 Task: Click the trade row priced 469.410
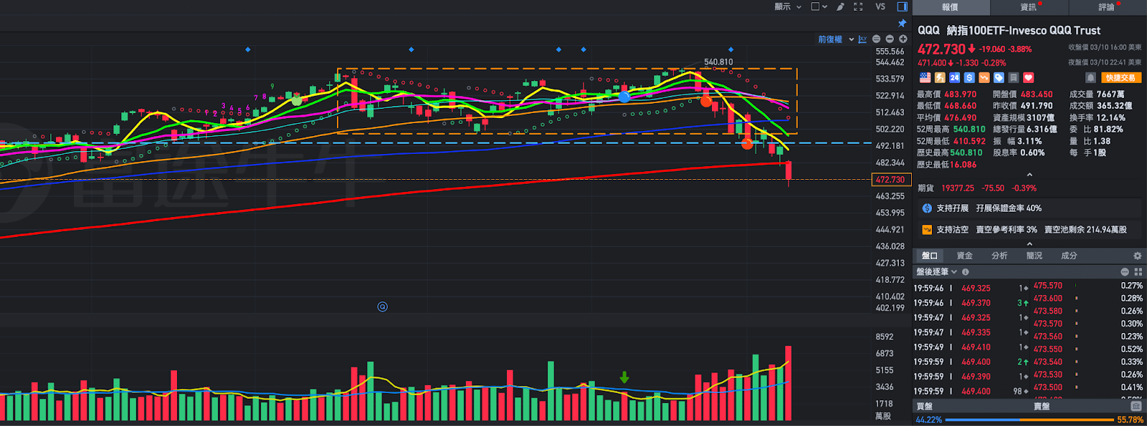tap(971, 347)
